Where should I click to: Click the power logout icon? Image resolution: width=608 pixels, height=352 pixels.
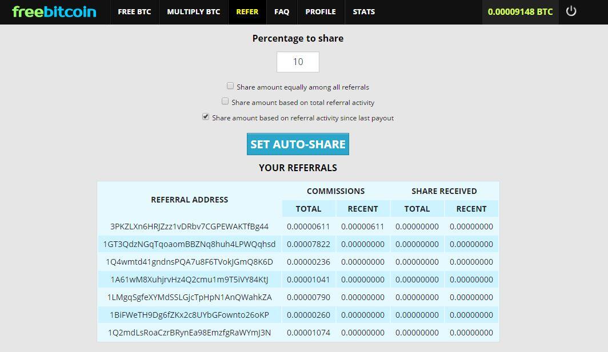coord(571,11)
